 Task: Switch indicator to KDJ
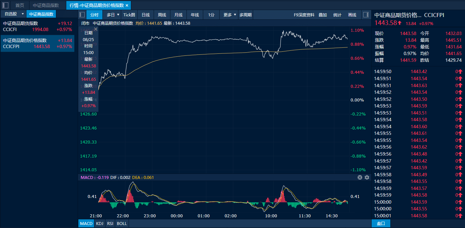point(99,223)
